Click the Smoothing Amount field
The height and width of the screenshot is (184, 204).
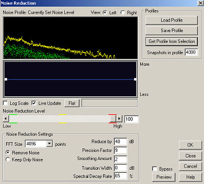pyautogui.click(x=120, y=159)
